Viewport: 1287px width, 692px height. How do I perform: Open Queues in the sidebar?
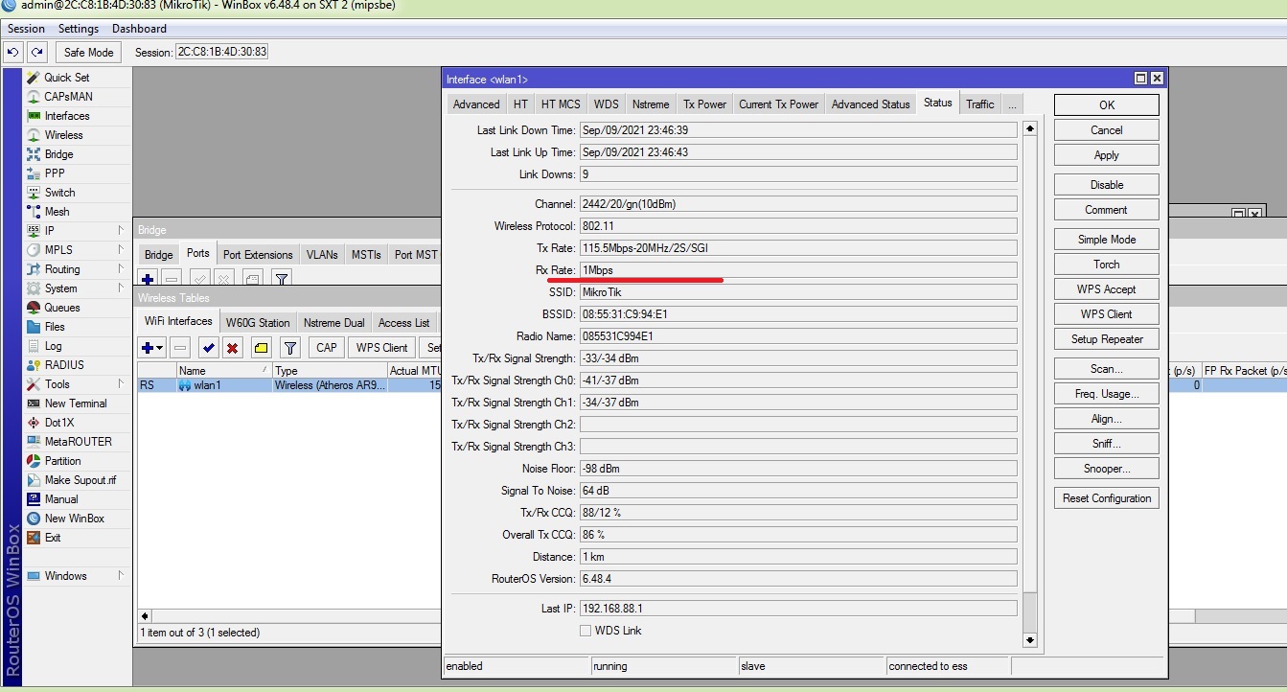coord(62,308)
